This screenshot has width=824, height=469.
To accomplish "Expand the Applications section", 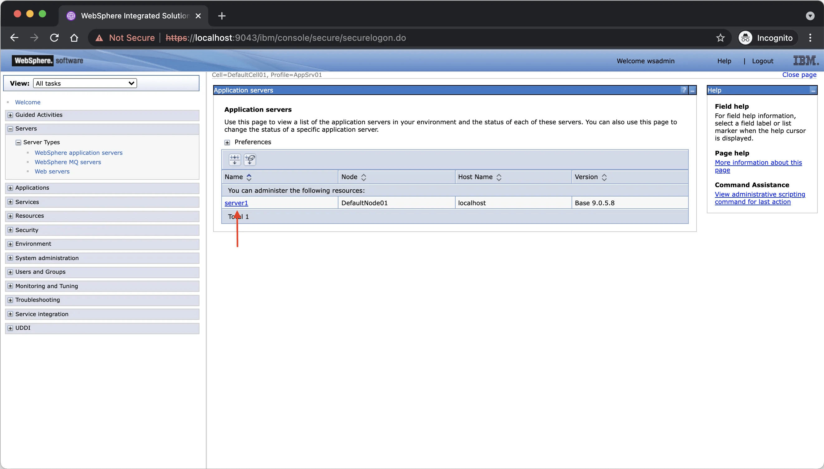I will pos(10,188).
